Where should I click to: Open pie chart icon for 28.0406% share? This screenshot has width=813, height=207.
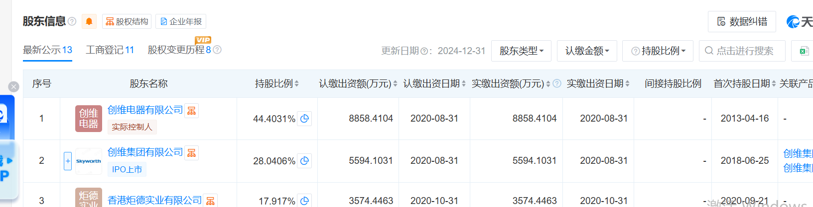pos(305,161)
